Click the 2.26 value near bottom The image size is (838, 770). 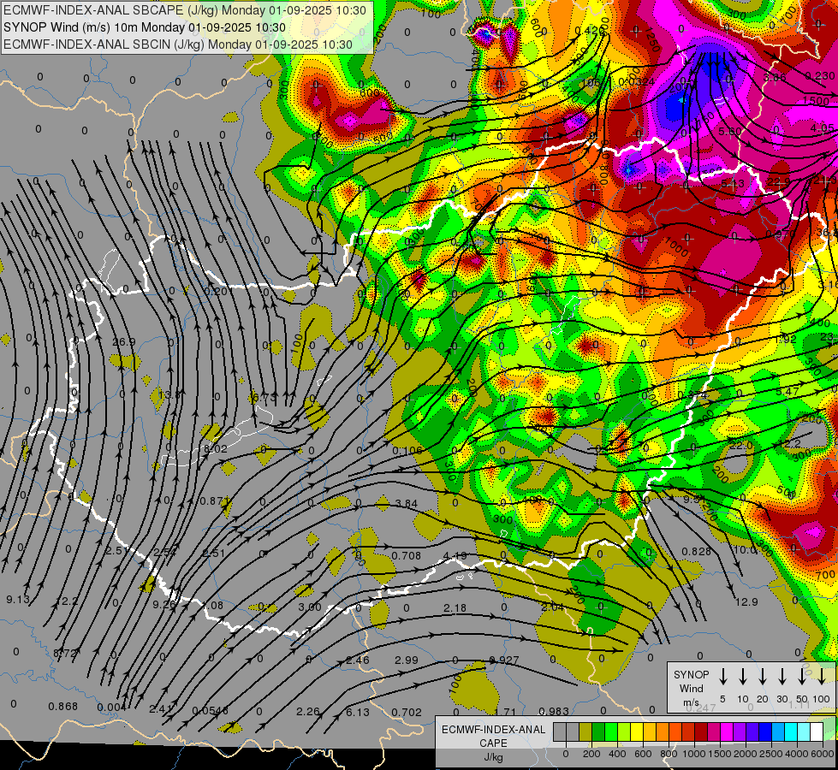point(308,713)
